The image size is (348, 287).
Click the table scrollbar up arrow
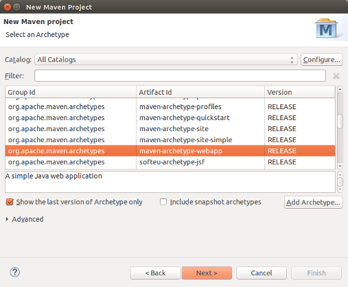(x=340, y=89)
